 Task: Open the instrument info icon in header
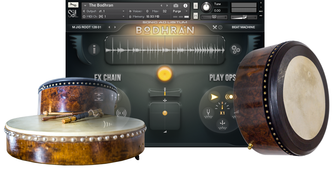tap(185, 6)
